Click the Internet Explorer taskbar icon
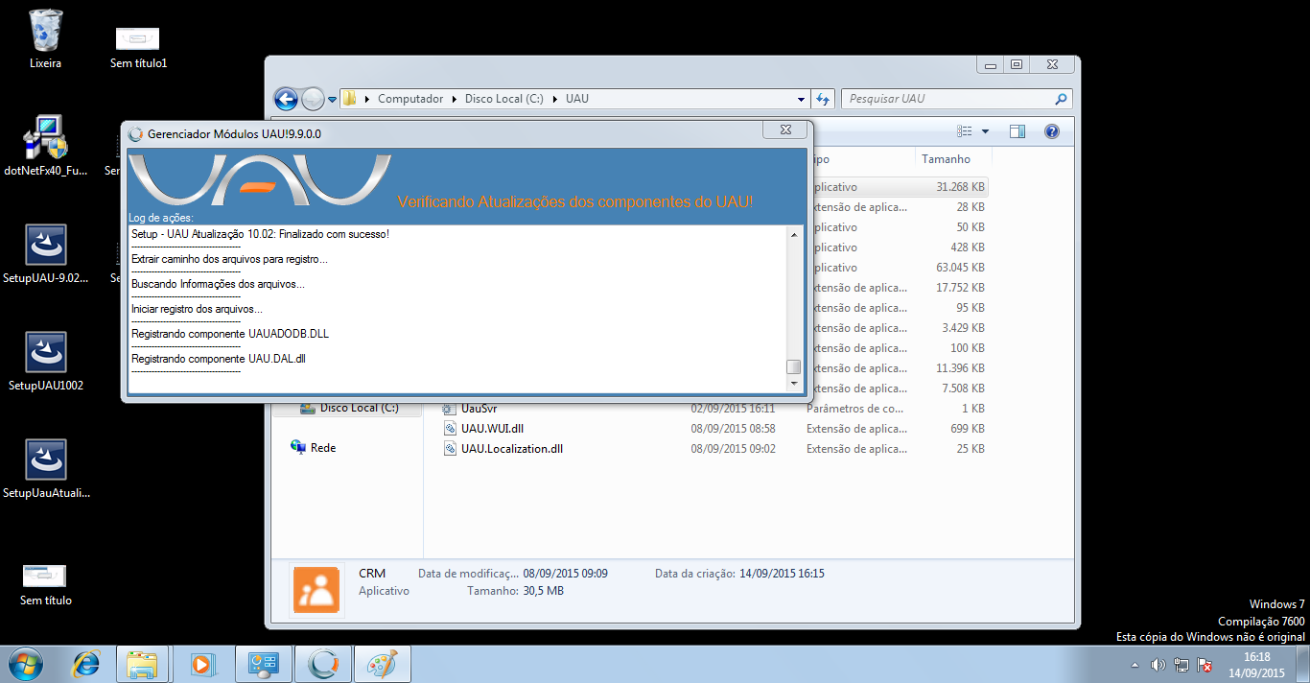The width and height of the screenshot is (1310, 683). tap(86, 663)
